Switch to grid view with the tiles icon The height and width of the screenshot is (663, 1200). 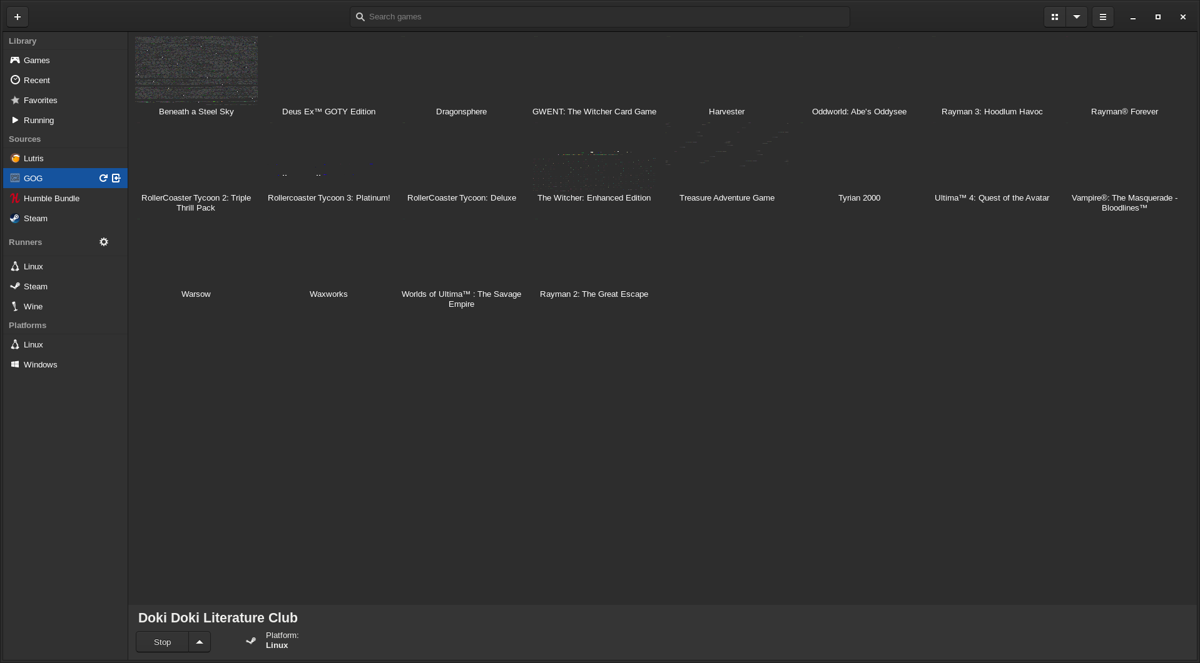tap(1054, 17)
